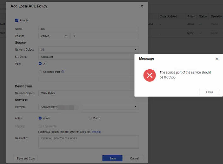Image resolution: width=223 pixels, height=164 pixels.
Task: Close the Message error popup with X
Action: click(217, 59)
